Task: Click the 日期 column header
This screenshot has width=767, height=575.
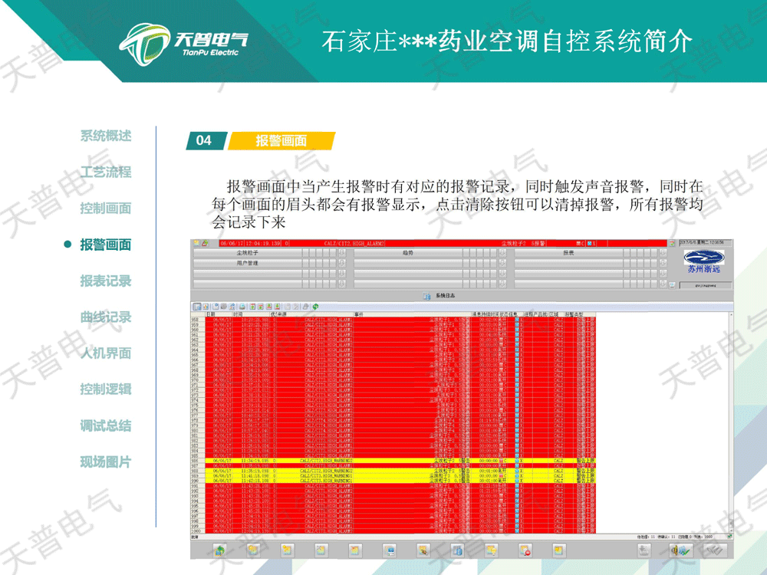Action: coord(218,314)
